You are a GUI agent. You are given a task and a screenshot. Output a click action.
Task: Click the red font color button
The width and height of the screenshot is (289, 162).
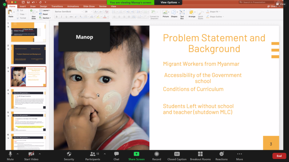point(105,17)
